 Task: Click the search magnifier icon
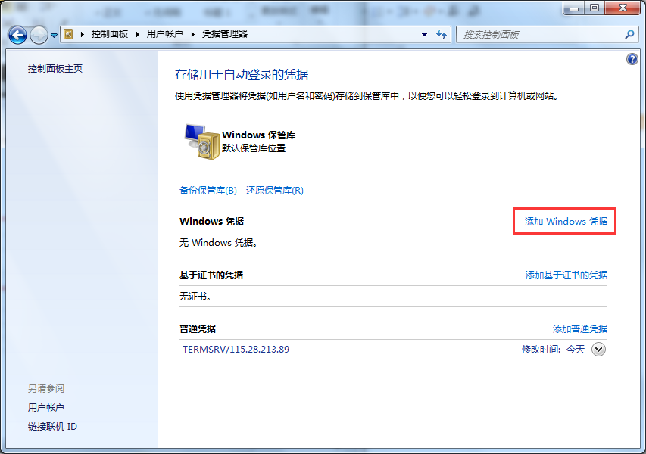click(x=629, y=34)
